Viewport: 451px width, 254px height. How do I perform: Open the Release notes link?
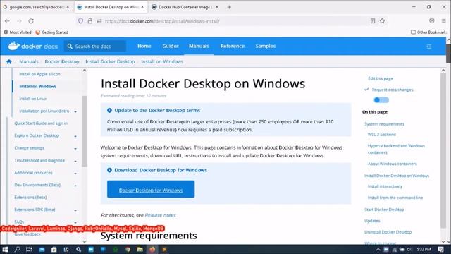point(160,215)
